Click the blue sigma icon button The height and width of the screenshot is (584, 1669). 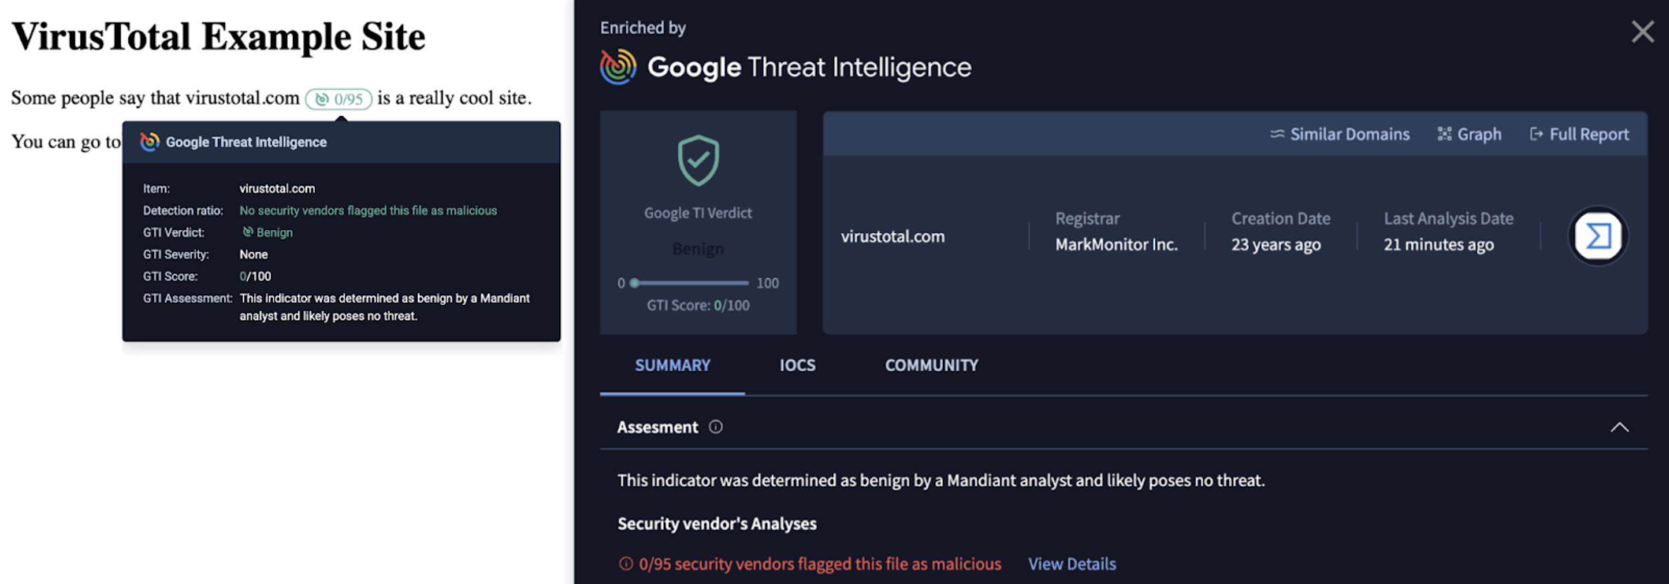pos(1598,236)
